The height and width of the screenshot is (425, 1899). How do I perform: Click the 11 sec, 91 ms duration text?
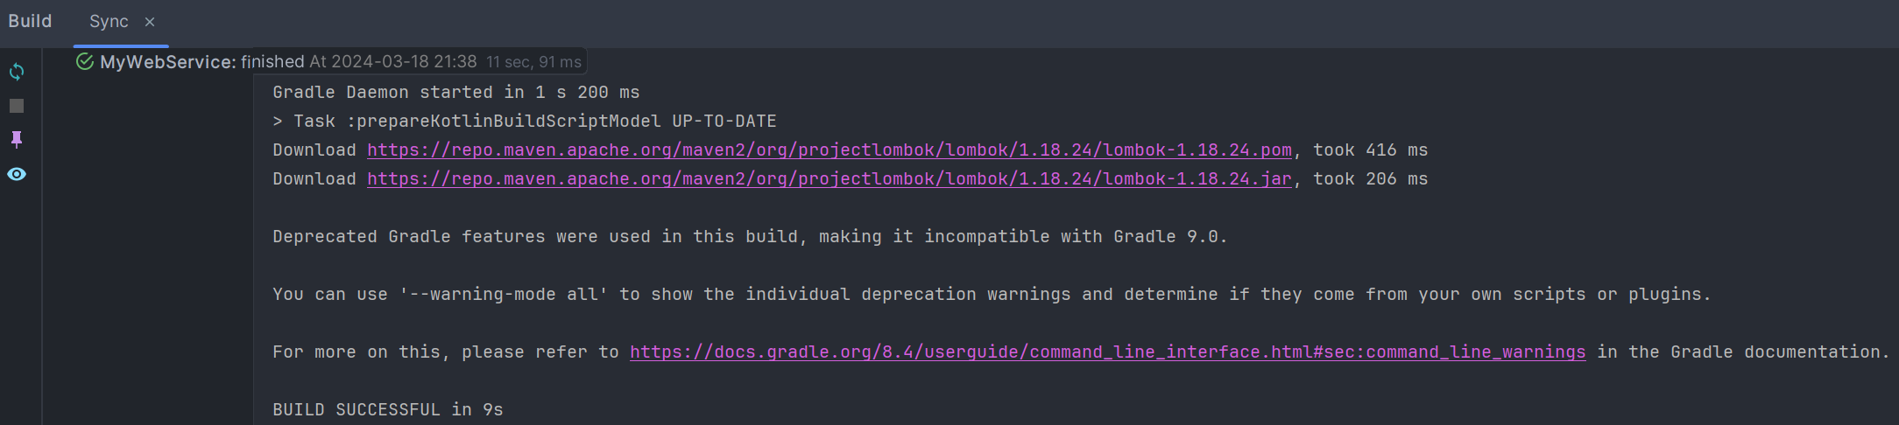[533, 62]
